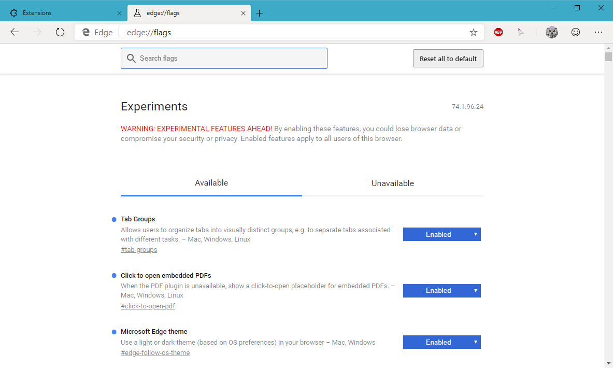Screen dimensions: 613x368
Task: Open the Adblock Plus extension icon
Action: [498, 32]
